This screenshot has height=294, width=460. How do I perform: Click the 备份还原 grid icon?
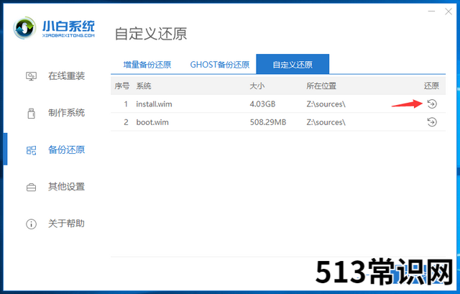tap(31, 150)
